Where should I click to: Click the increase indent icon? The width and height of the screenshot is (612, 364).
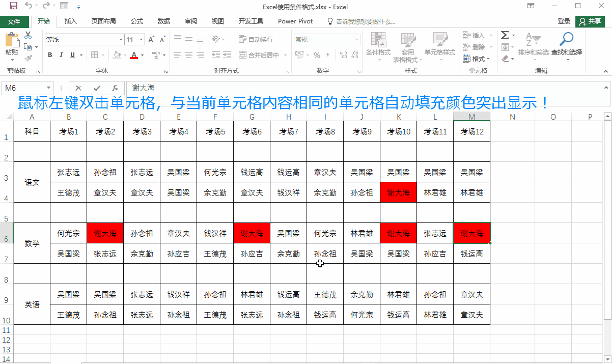click(x=227, y=55)
